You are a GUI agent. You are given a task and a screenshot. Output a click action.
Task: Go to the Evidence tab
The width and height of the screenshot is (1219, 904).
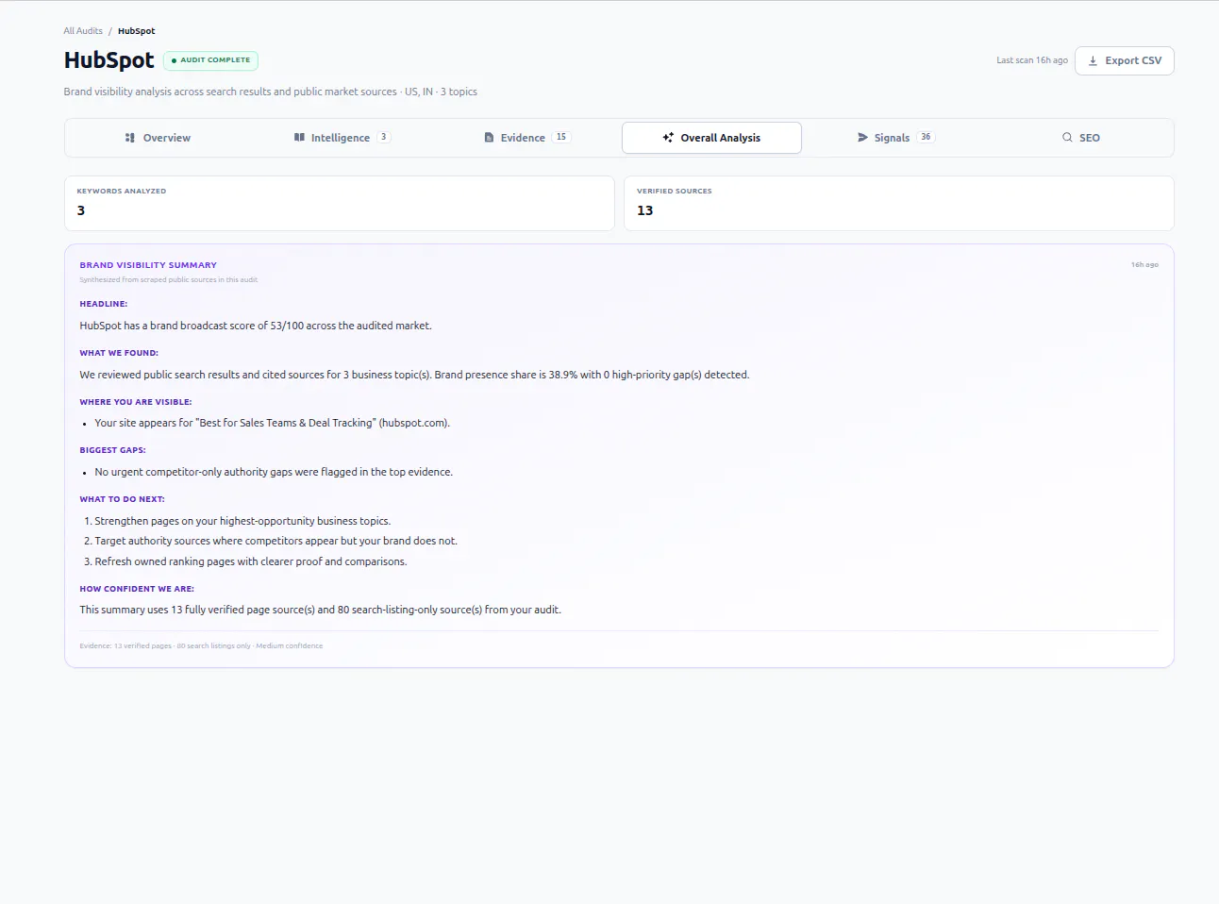(x=526, y=138)
